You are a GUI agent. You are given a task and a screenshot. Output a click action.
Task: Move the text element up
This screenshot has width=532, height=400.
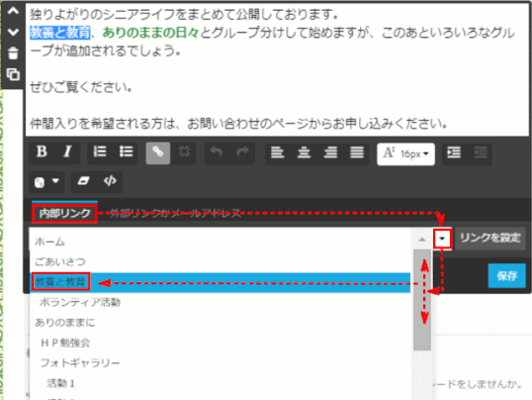(x=13, y=11)
